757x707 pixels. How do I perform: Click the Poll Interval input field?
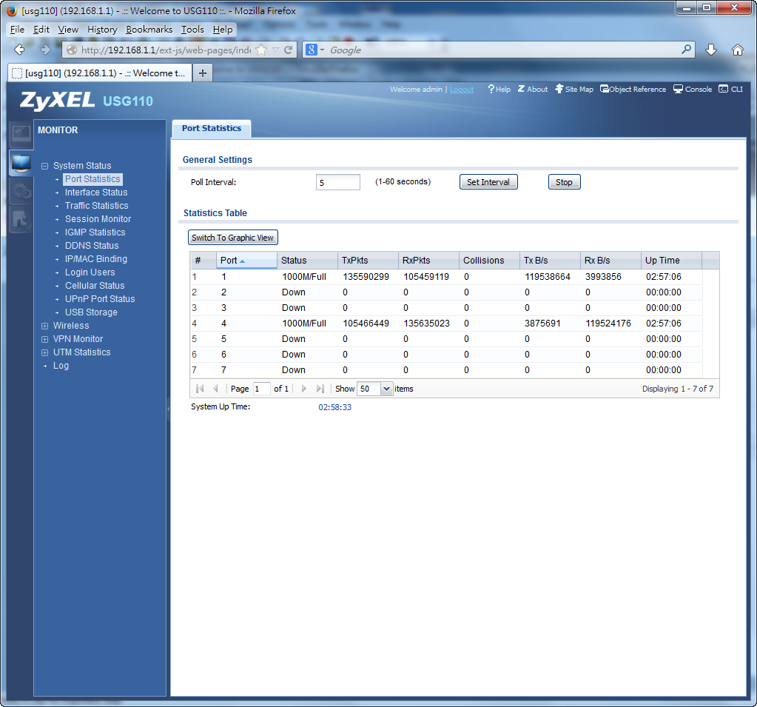pos(337,183)
